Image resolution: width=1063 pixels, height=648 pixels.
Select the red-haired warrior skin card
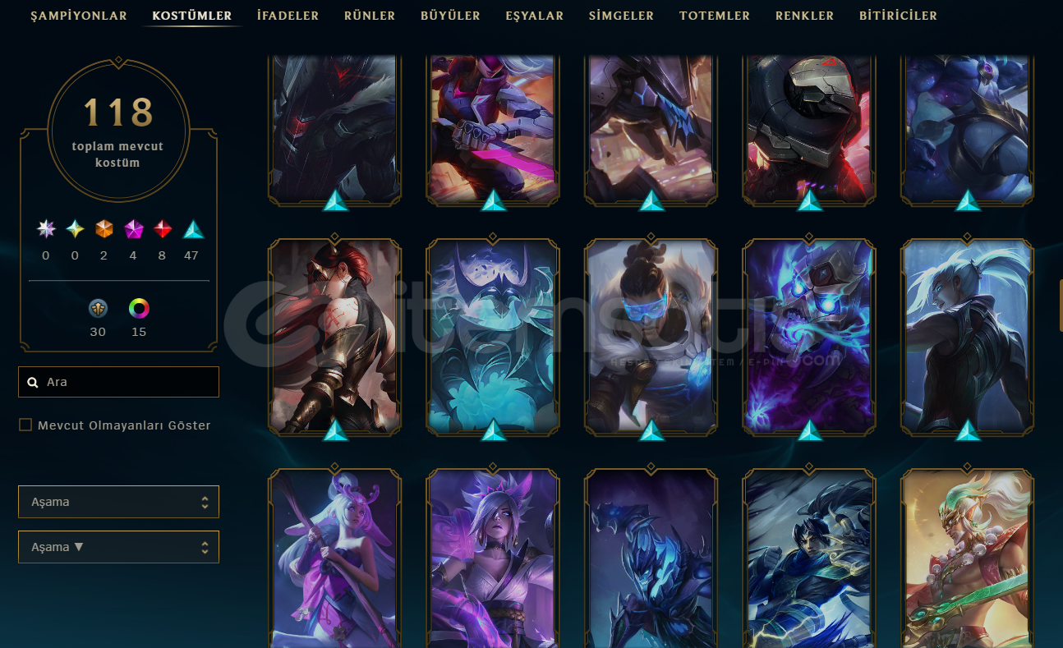(x=334, y=336)
